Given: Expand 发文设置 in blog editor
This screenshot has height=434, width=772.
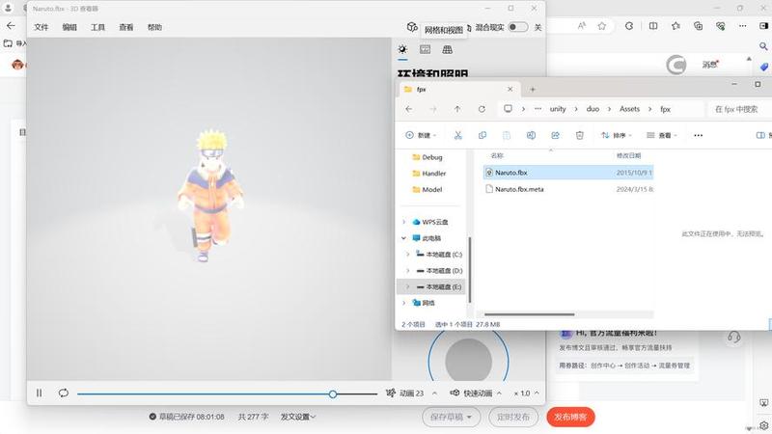Looking at the screenshot, I should (298, 417).
